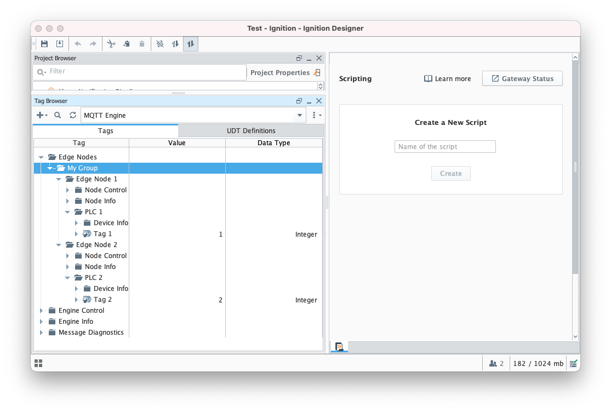Collapse the PLC 2 folder
611x412 pixels.
[x=67, y=278]
